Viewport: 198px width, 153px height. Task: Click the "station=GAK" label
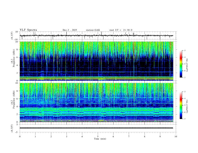[x=93, y=30]
